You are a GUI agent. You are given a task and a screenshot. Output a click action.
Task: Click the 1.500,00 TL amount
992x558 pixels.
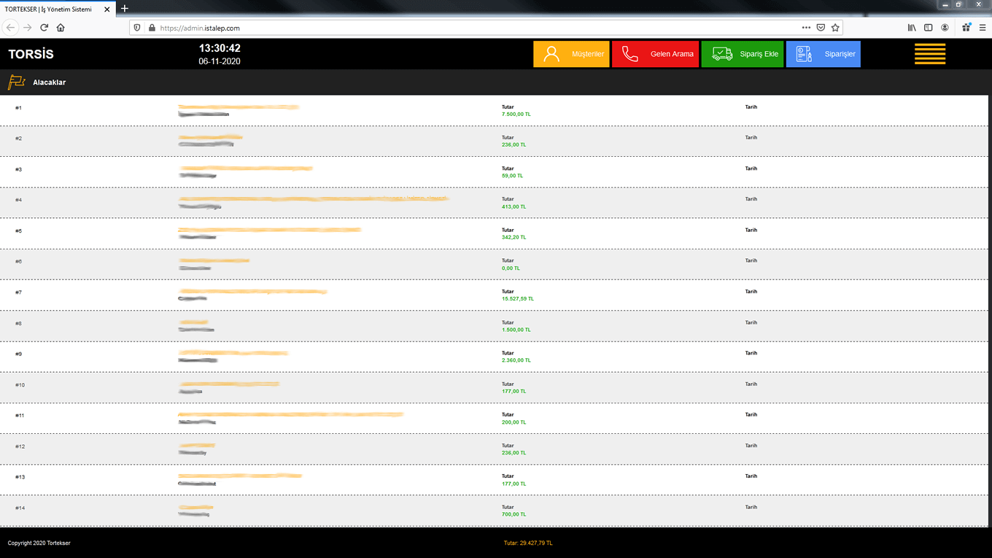(x=516, y=330)
